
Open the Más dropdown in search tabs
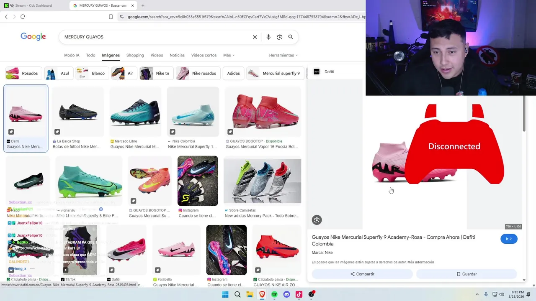click(x=229, y=55)
